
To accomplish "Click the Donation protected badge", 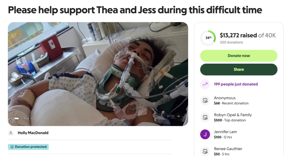I will coord(28,147).
